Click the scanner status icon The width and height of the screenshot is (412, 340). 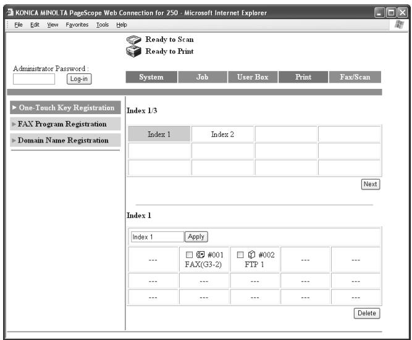pyautogui.click(x=134, y=39)
